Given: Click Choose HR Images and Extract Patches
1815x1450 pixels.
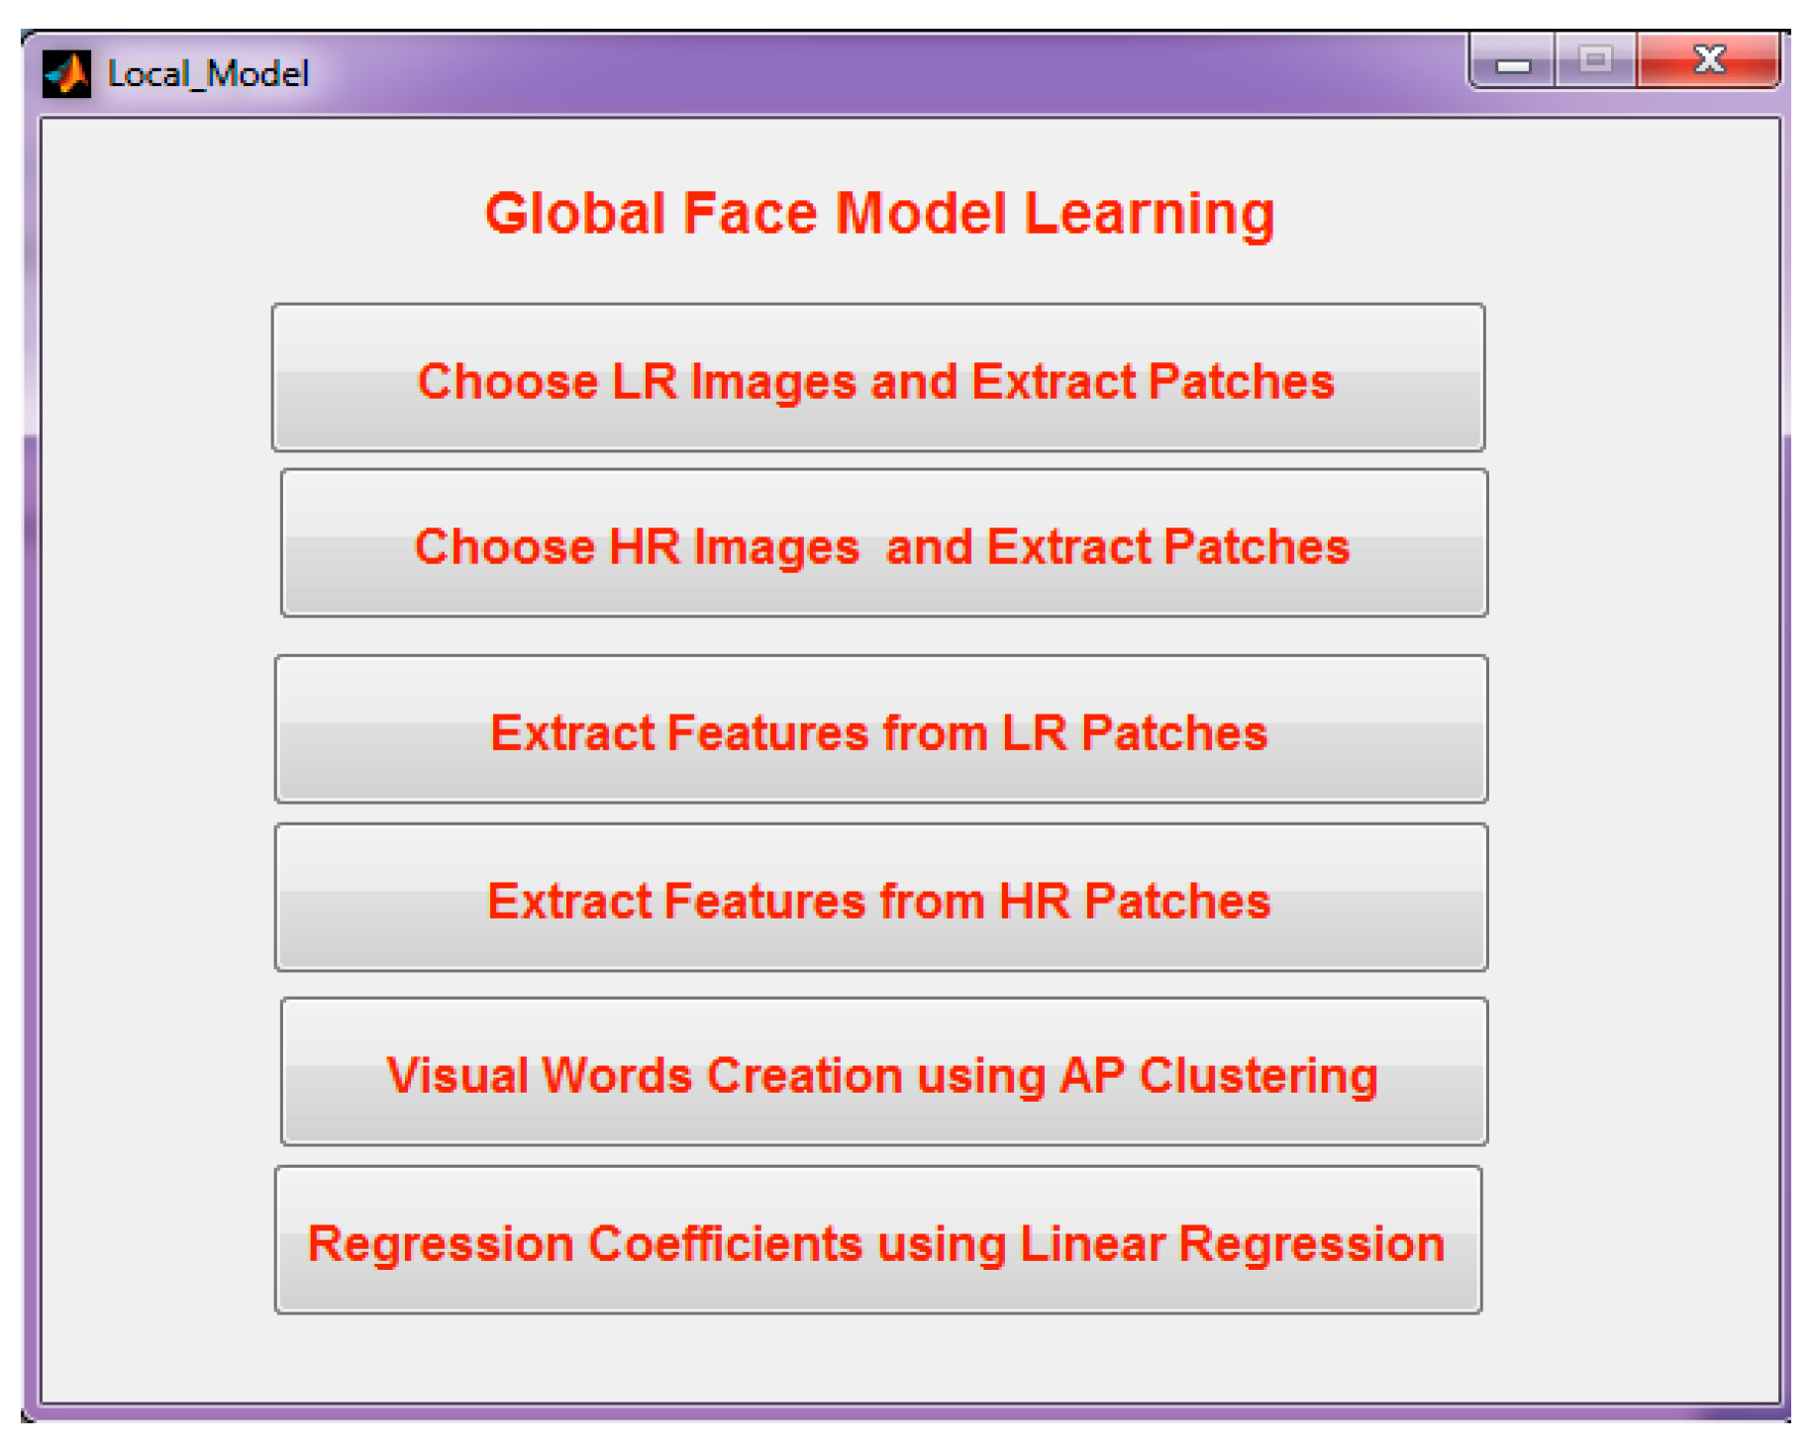Looking at the screenshot, I should pyautogui.click(x=883, y=544).
